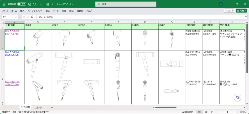This screenshot has height=114, width=249.
Task: Click the formula bar cancel X icon
Action: pos(24,17)
